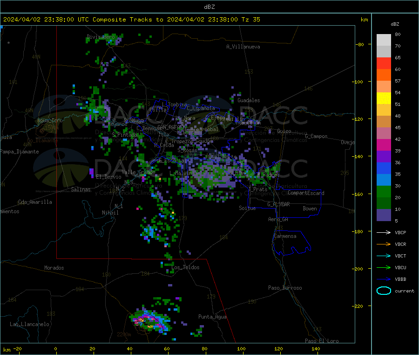Select the bright green 20 dBZ swatch
Screen dimensions: 419x355
384,191
